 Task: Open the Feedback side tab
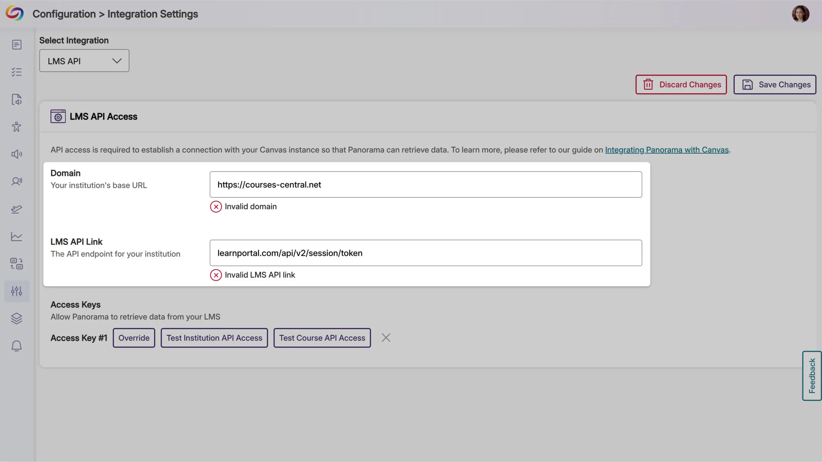[812, 376]
